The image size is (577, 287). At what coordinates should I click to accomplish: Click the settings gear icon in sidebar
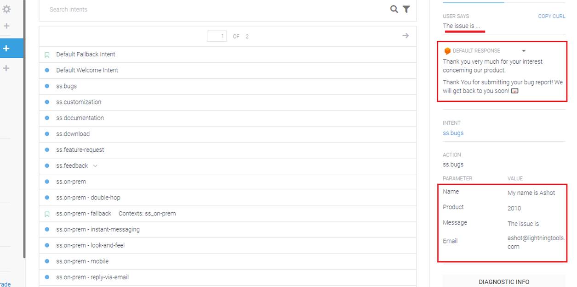(x=6, y=9)
